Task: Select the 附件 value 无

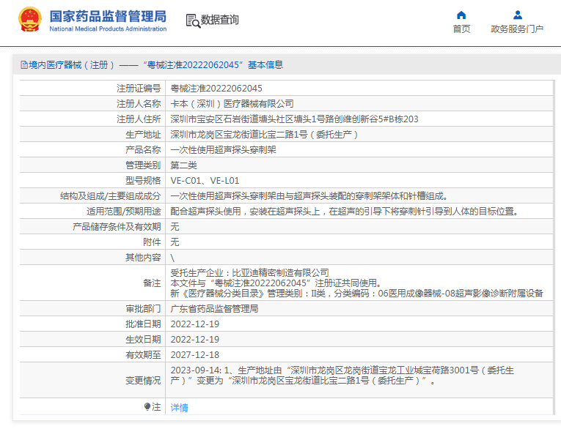Action: pos(175,242)
